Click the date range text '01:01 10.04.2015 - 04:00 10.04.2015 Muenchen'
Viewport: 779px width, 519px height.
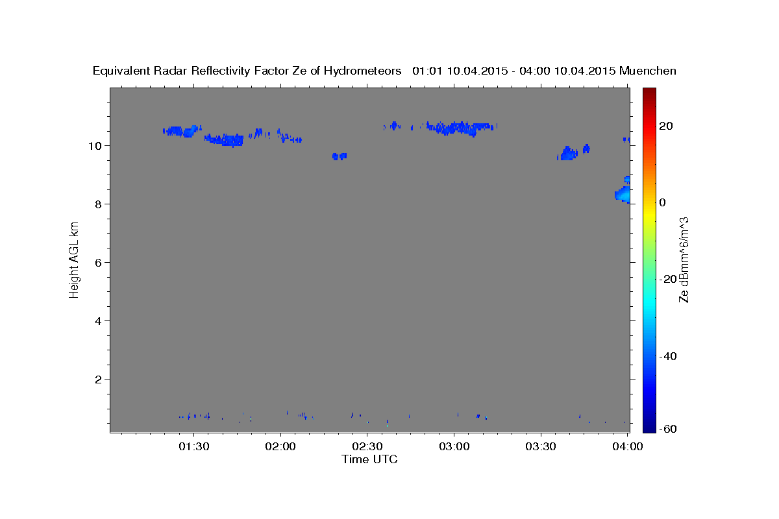[544, 71]
